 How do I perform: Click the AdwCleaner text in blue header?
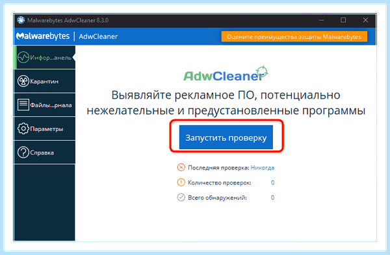tap(98, 36)
